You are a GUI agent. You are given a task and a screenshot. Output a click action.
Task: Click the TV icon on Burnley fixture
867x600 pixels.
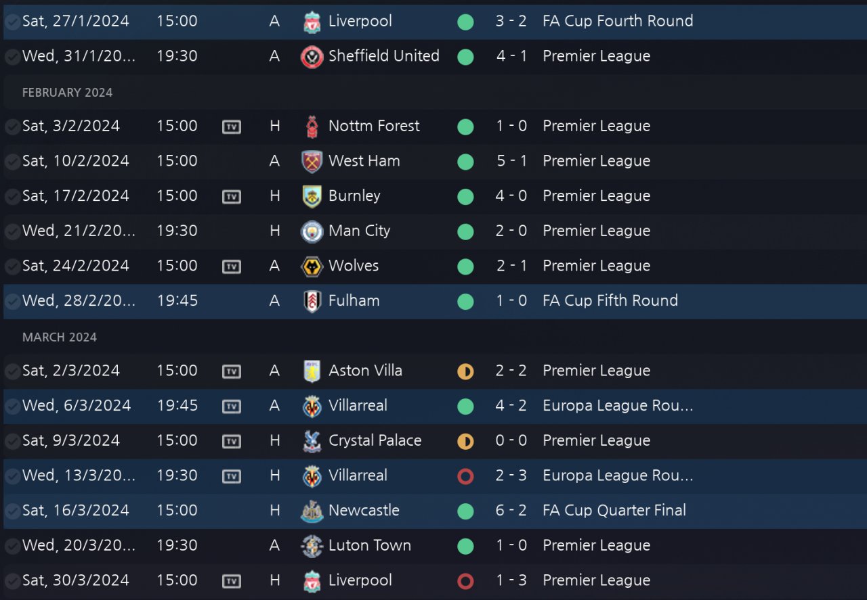coord(232,197)
